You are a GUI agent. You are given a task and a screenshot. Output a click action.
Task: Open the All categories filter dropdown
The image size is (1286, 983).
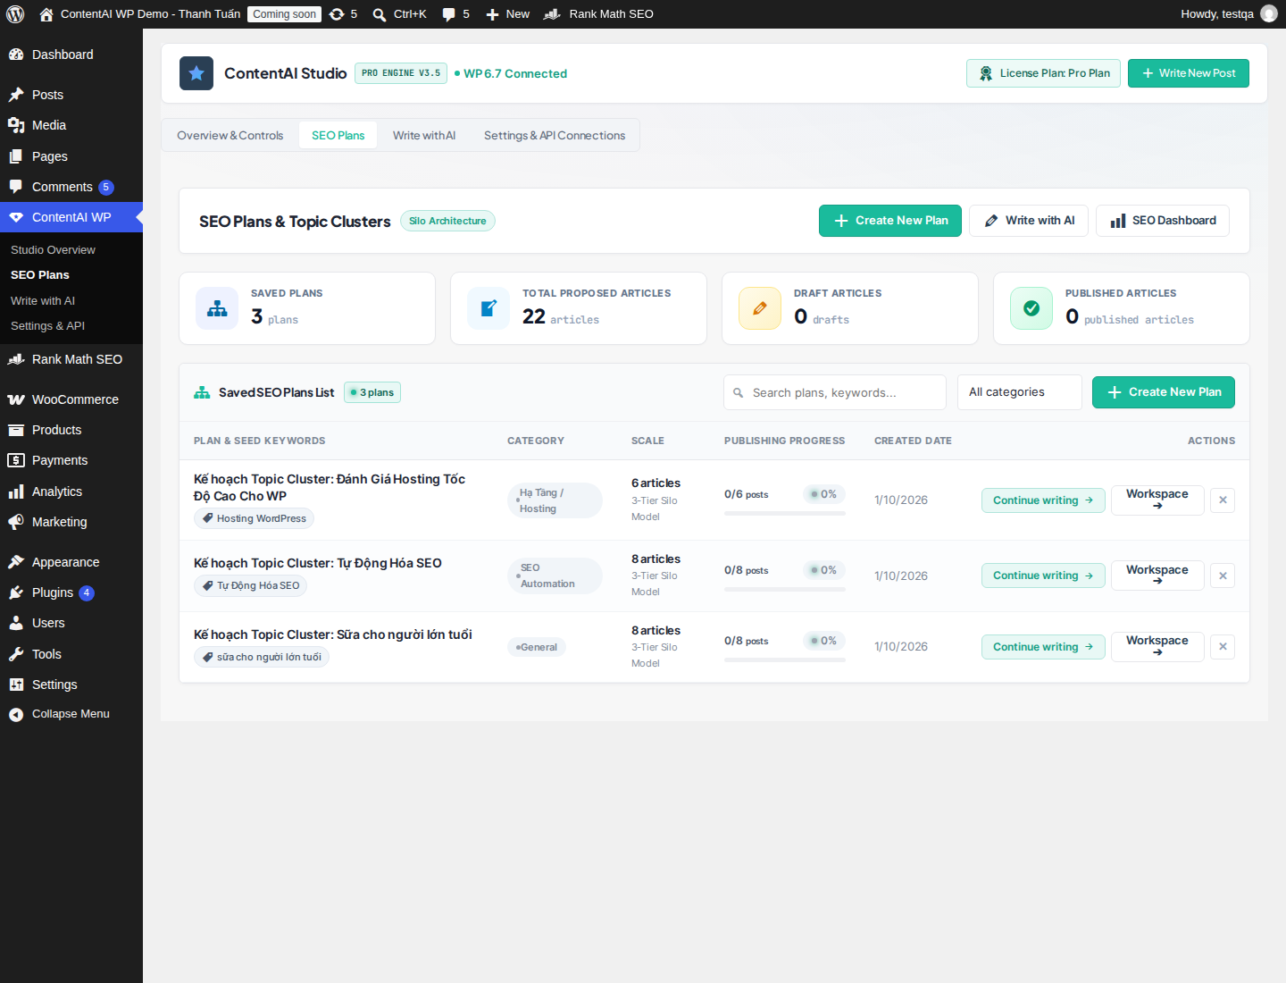coord(1019,392)
